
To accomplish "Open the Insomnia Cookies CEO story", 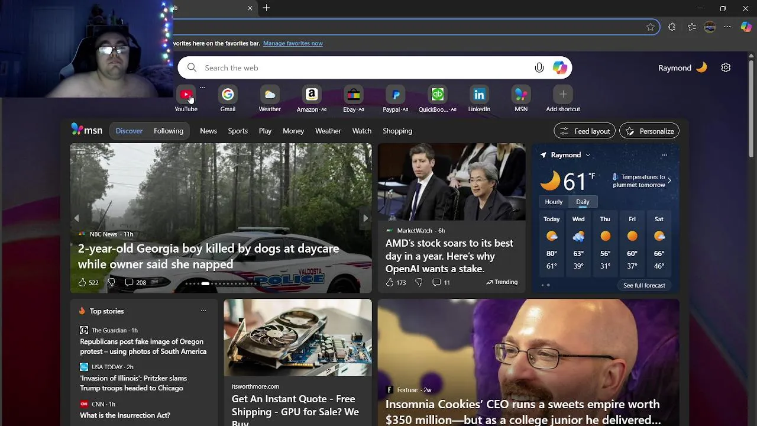I will (523, 412).
